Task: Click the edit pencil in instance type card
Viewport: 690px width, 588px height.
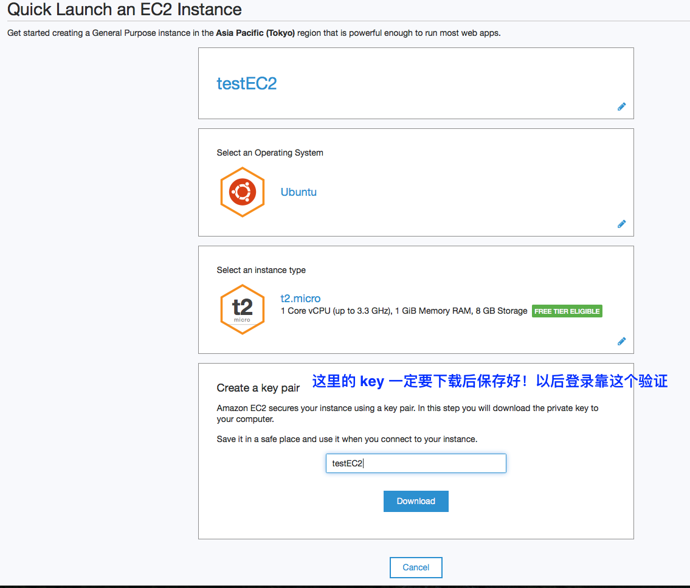Action: tap(621, 341)
